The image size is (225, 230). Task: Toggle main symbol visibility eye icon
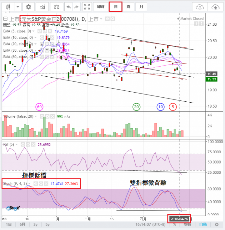[107, 19]
